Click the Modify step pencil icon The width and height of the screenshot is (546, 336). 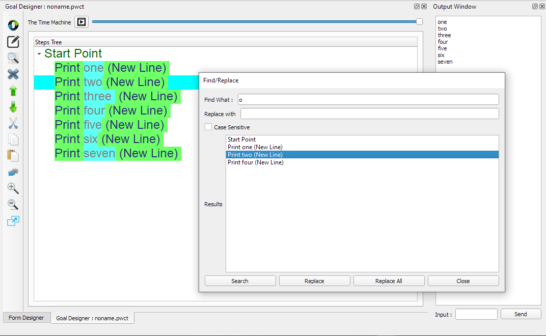tap(13, 42)
